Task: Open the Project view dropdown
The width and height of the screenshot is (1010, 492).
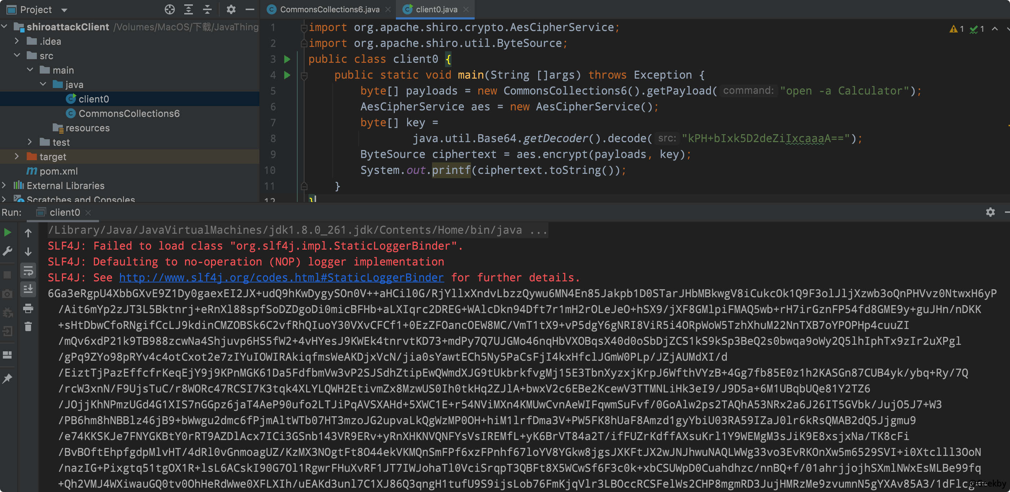Action: pyautogui.click(x=64, y=10)
